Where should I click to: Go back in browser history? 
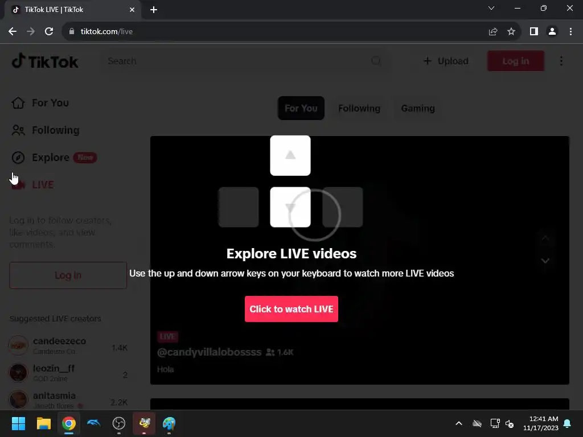[x=13, y=32]
